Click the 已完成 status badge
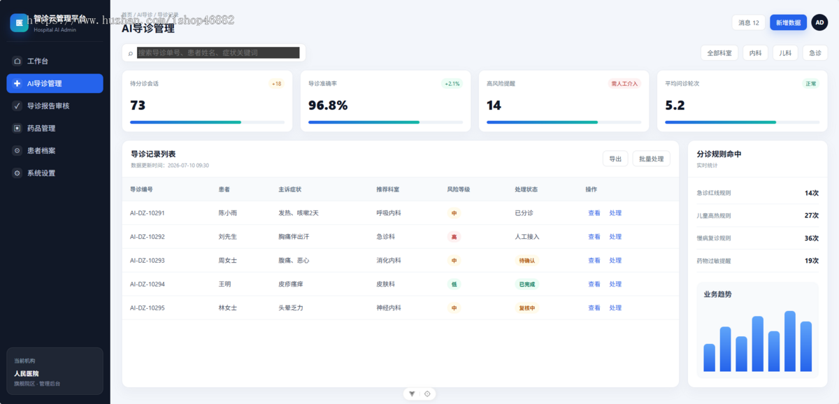Viewport: 839px width, 404px height. [526, 284]
